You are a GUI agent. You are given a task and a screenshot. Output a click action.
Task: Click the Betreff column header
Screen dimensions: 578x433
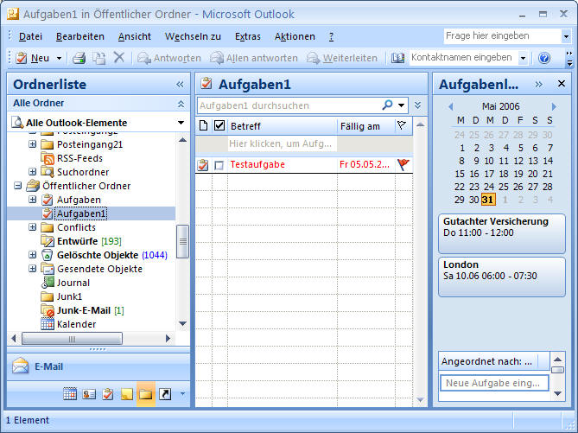tap(283, 126)
